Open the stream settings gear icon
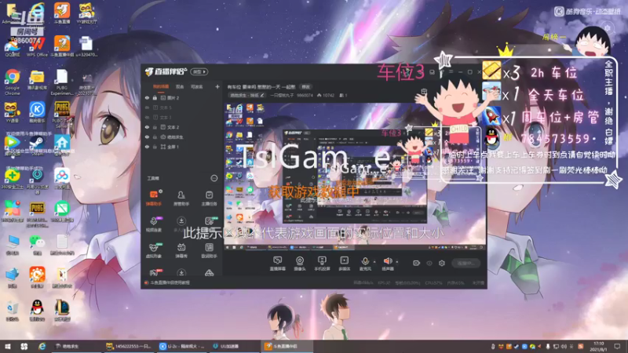628x353 pixels. pos(442,263)
